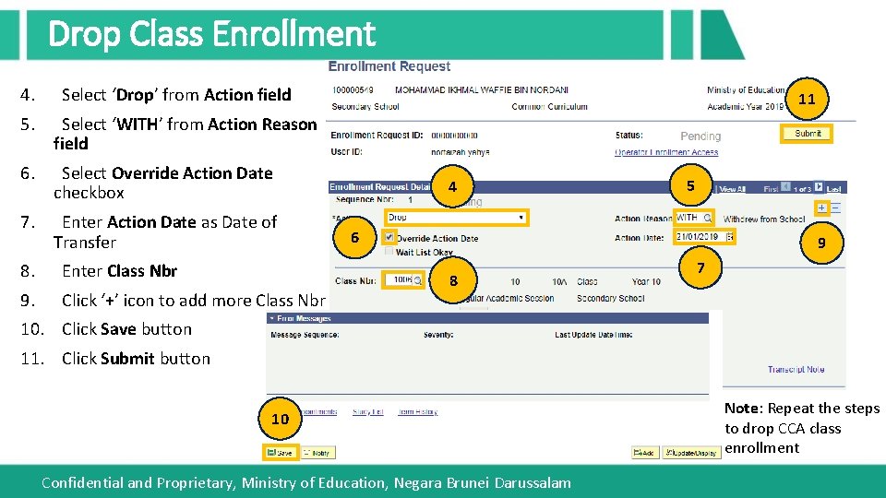Open the Term History link
Screen dimensions: 886x498
417,411
